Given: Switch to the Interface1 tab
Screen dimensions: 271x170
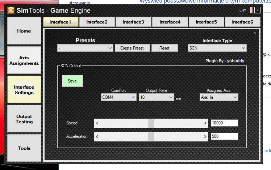Looking at the screenshot, I should pyautogui.click(x=61, y=22).
